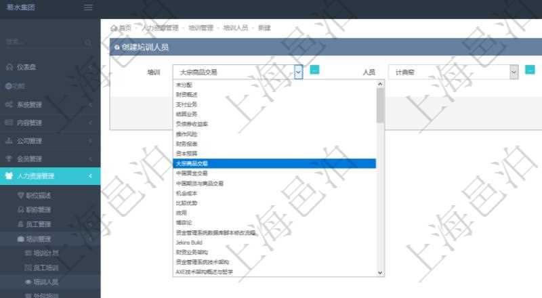This screenshot has width=542, height=298.
Task: Click teal ellipsis button next to 培训
Action: [314, 70]
